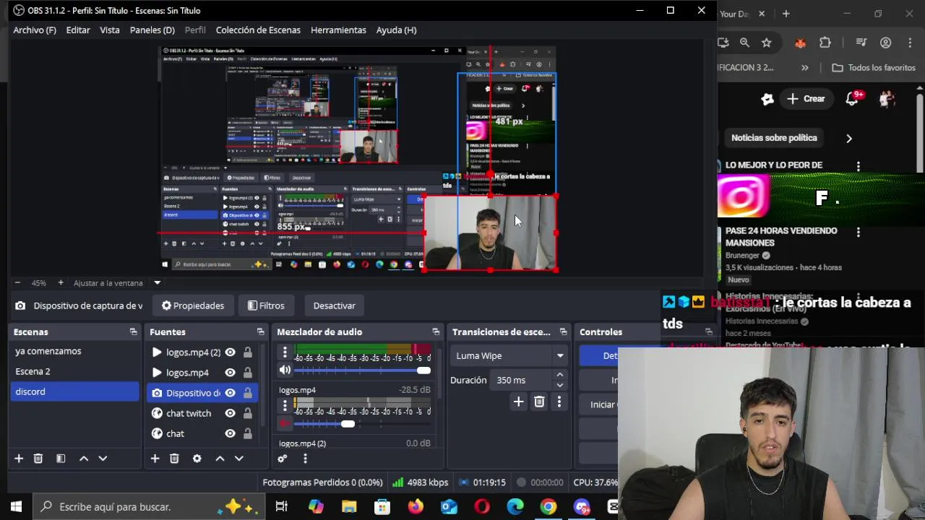Open Archivo menu
The width and height of the screenshot is (925, 520).
click(35, 30)
